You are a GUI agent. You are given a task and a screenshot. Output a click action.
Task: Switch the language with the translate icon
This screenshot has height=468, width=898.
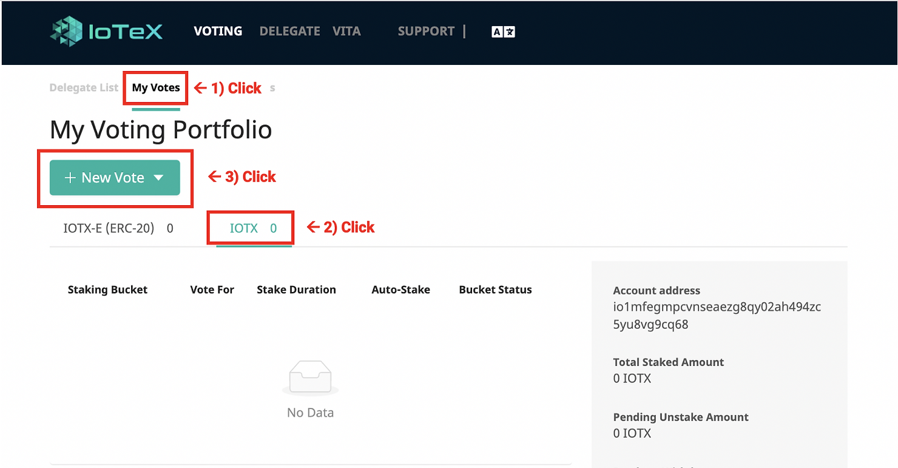click(503, 32)
